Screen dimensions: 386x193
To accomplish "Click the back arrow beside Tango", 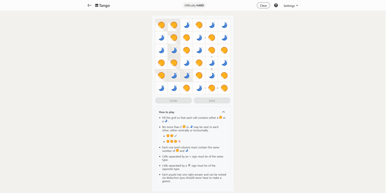I will click(x=89, y=6).
